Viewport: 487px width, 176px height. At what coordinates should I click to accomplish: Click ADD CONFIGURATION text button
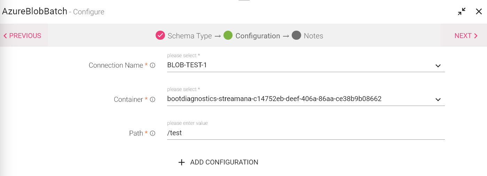pyautogui.click(x=224, y=162)
